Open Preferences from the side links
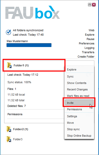 pos(87,43)
